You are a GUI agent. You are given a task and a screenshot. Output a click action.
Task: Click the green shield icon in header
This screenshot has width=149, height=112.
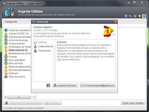(x=135, y=16)
